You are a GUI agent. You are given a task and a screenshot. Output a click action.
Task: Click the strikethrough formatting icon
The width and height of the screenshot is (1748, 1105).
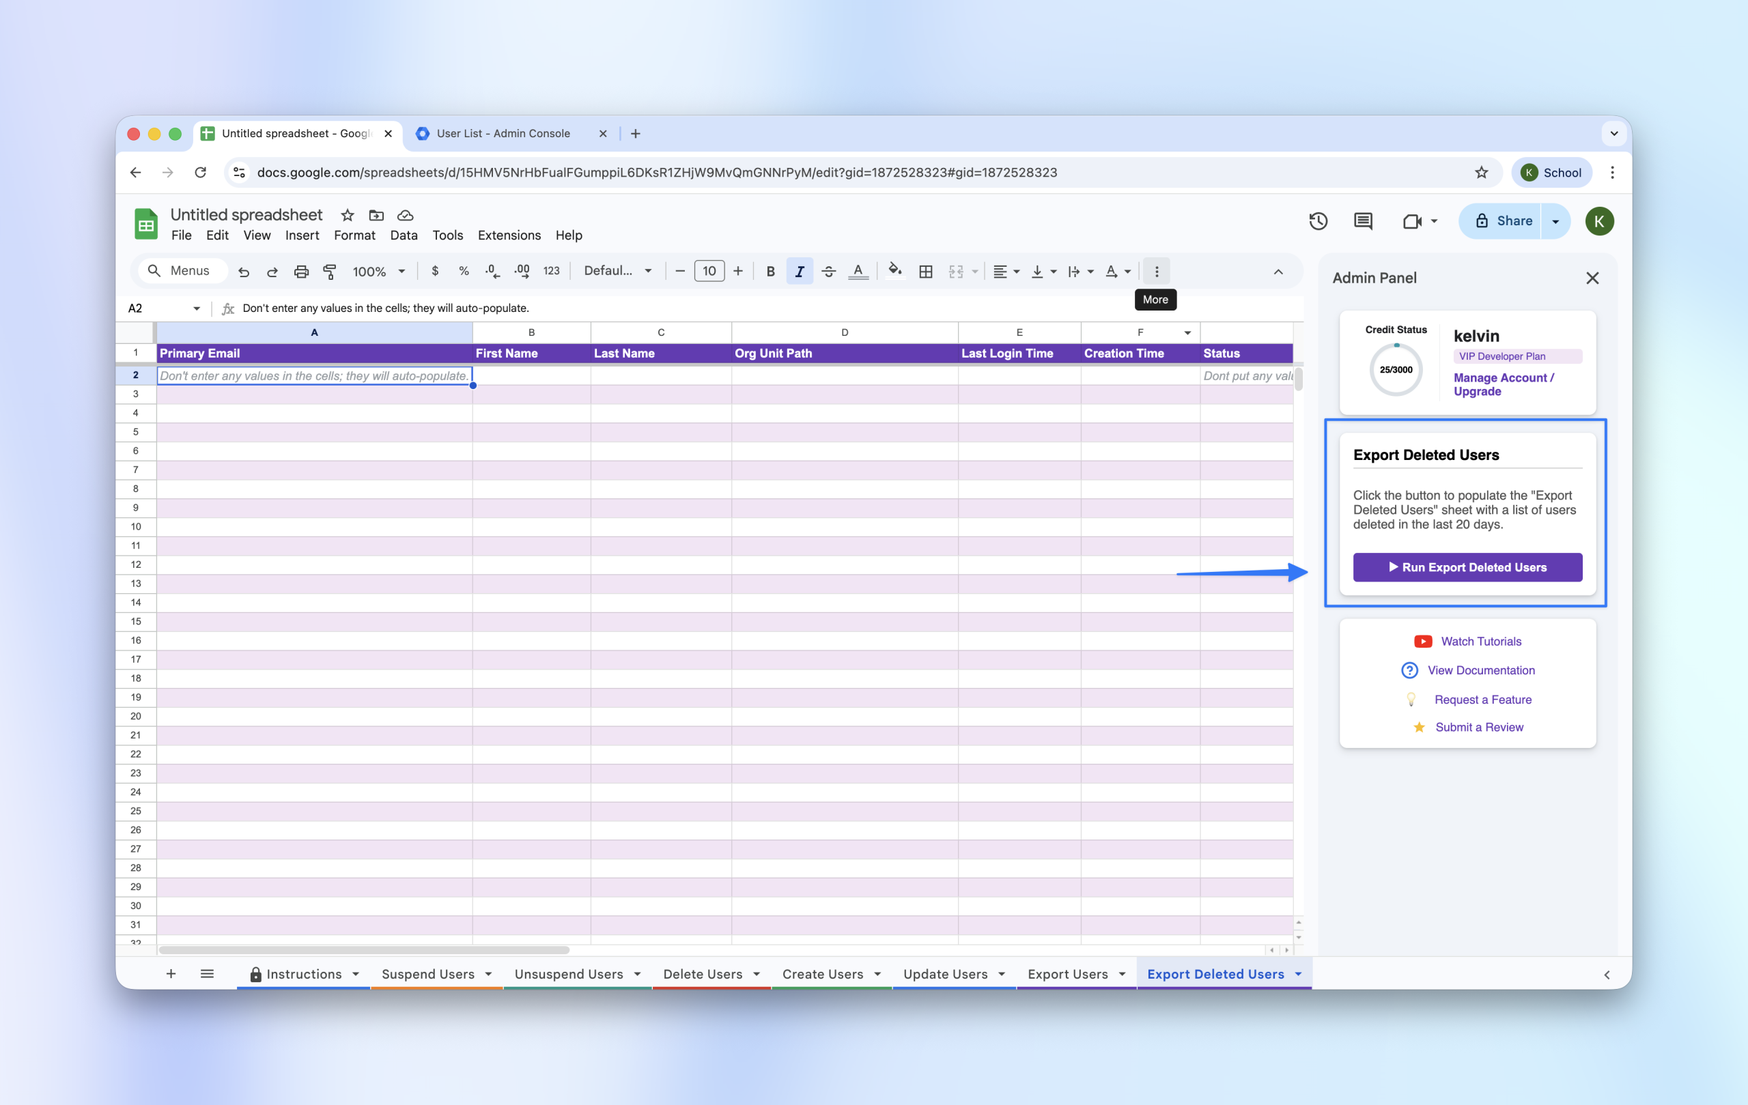point(828,272)
